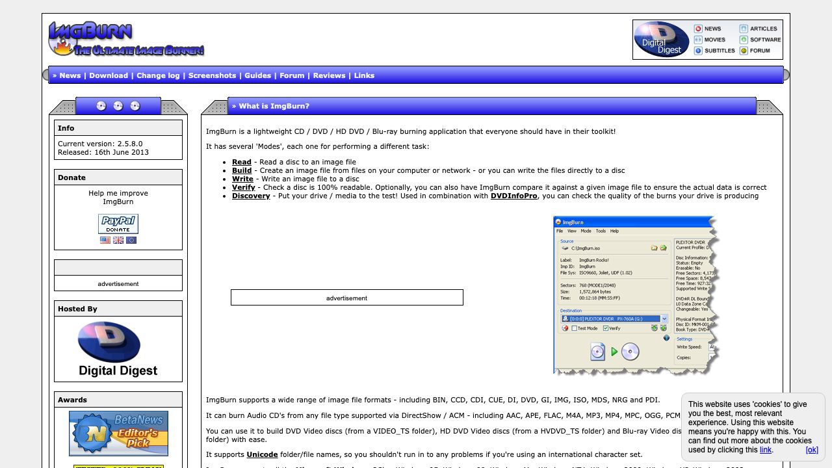Select the UK flag donation icon
The width and height of the screenshot is (832, 468).
pos(118,240)
